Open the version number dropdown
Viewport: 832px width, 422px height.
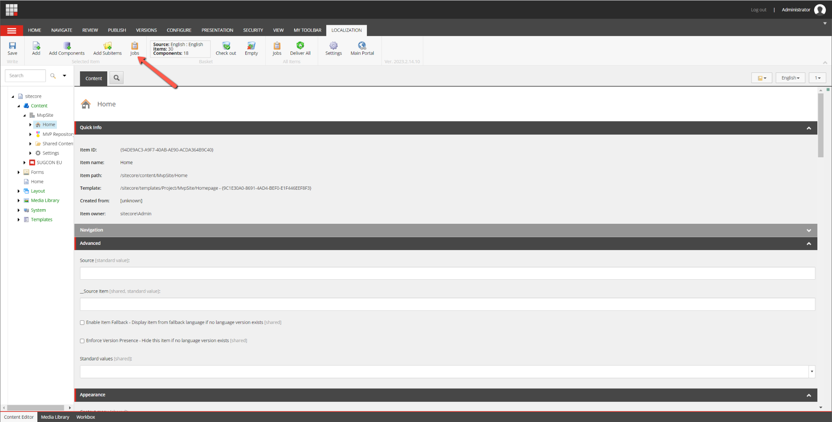coord(817,78)
